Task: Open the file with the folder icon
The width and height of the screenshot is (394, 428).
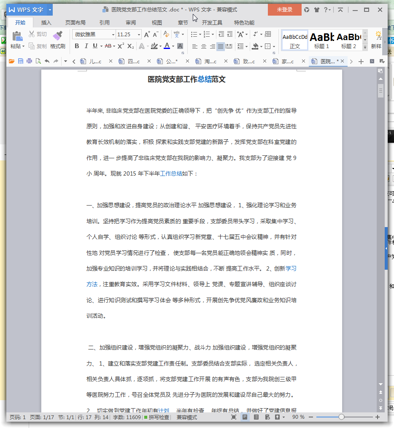Action: (x=12, y=61)
